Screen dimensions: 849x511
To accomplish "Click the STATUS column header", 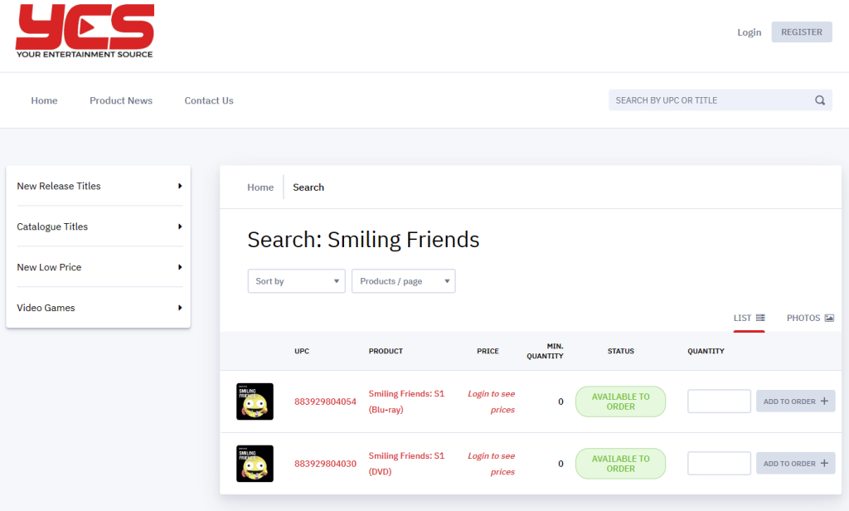I will click(x=620, y=351).
